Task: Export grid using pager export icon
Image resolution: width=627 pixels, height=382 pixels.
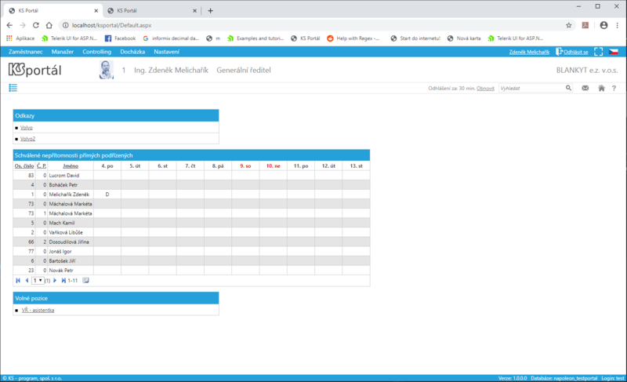Action: (x=85, y=280)
